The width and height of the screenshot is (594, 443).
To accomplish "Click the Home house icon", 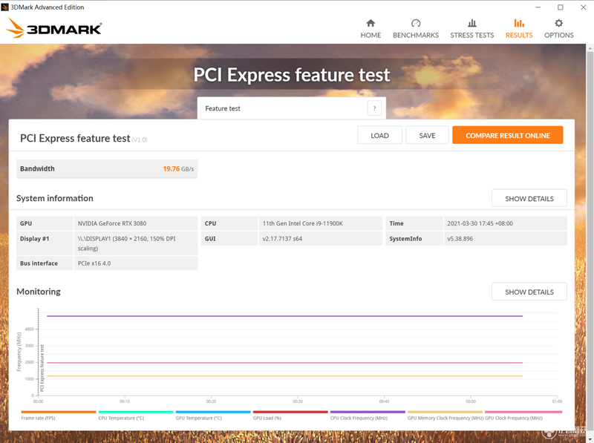I will point(371,23).
